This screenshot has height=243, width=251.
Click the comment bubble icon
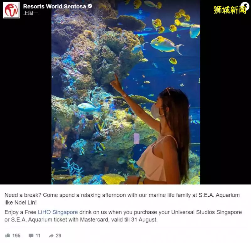tap(31, 236)
